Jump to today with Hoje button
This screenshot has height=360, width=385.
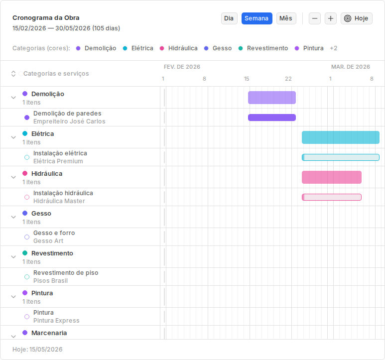click(356, 18)
